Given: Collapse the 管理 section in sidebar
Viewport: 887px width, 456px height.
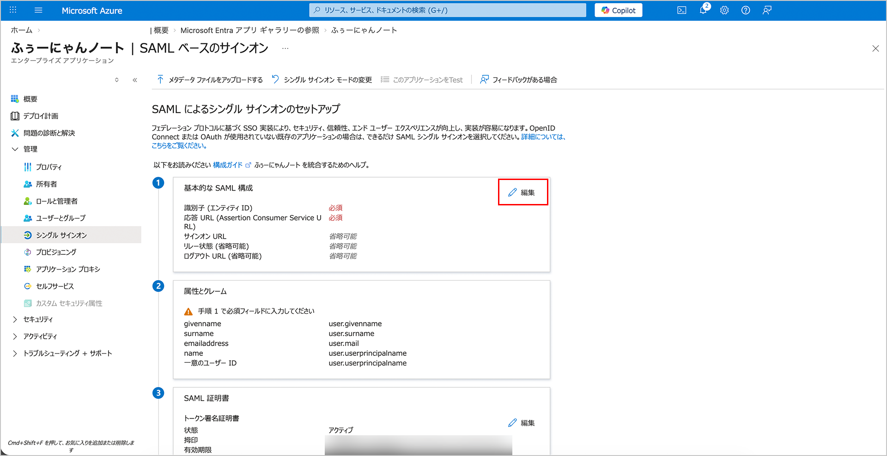Looking at the screenshot, I should pos(15,149).
